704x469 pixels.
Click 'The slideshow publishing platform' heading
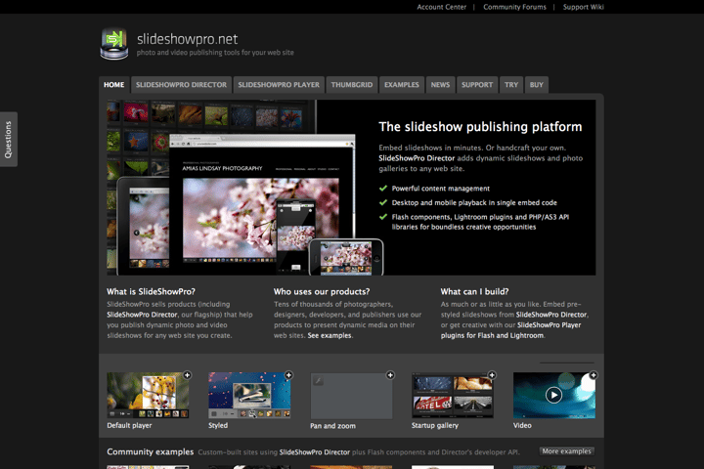[x=480, y=127]
